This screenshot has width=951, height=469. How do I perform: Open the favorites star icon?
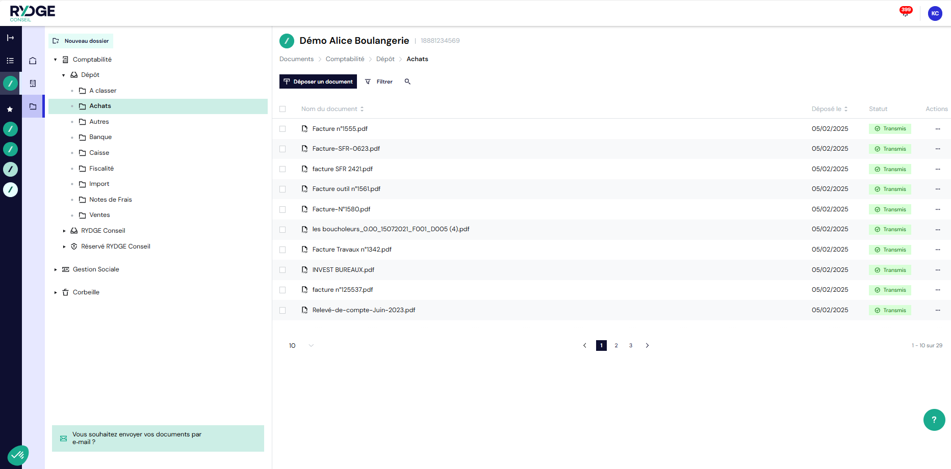coord(10,109)
